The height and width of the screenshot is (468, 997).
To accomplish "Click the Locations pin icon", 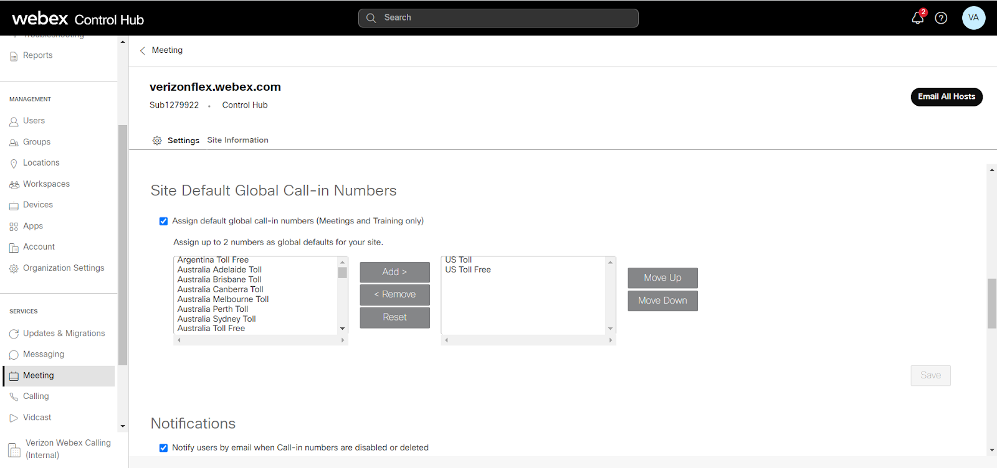I will click(x=14, y=164).
